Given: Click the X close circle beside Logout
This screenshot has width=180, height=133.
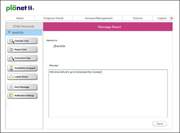Looking at the screenshot, I should coord(172,18).
